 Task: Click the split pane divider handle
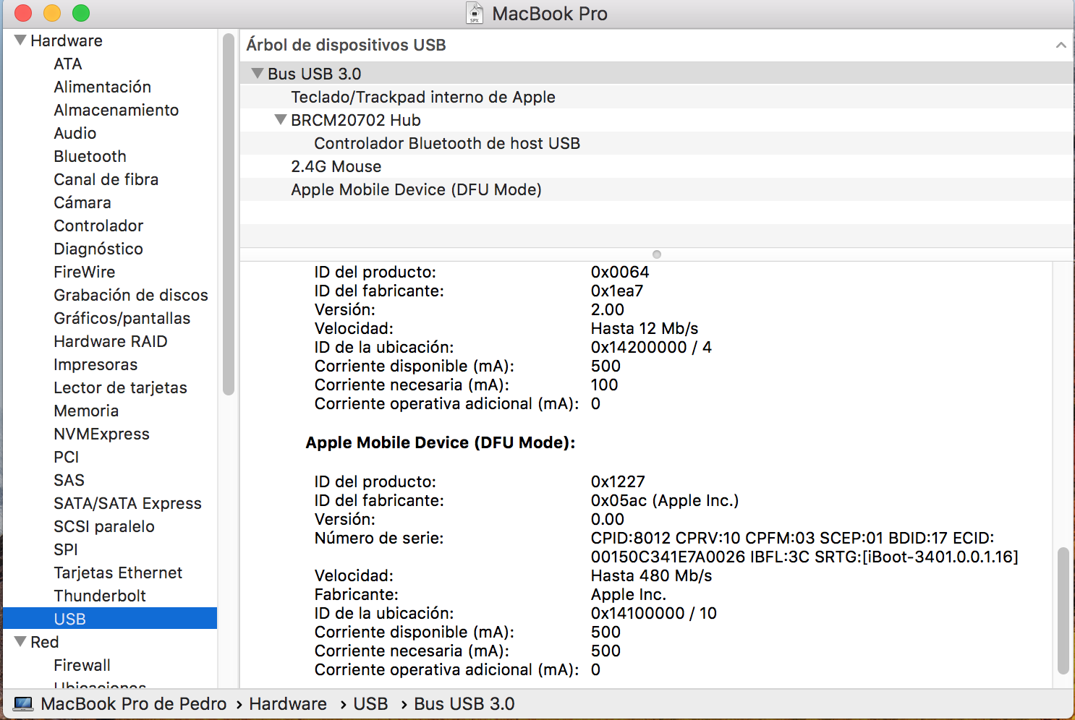click(656, 254)
